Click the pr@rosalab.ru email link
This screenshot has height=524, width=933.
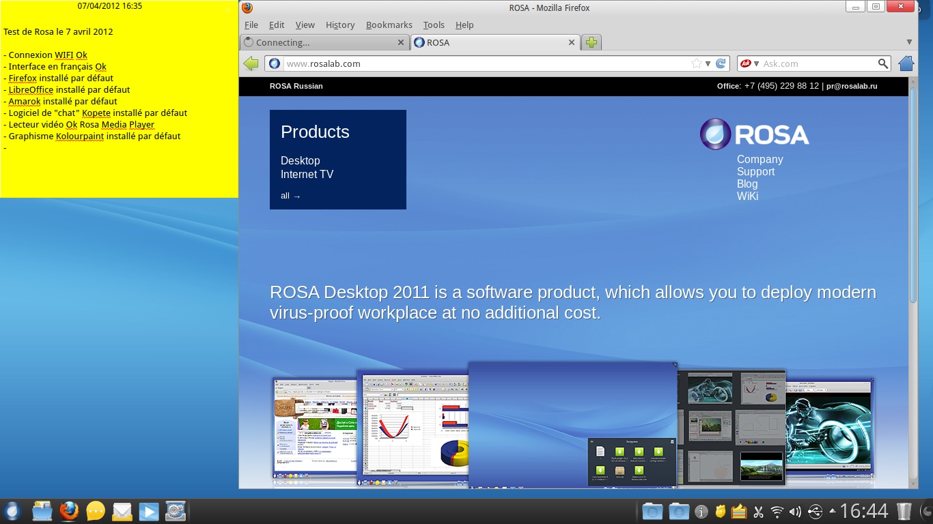pos(852,86)
